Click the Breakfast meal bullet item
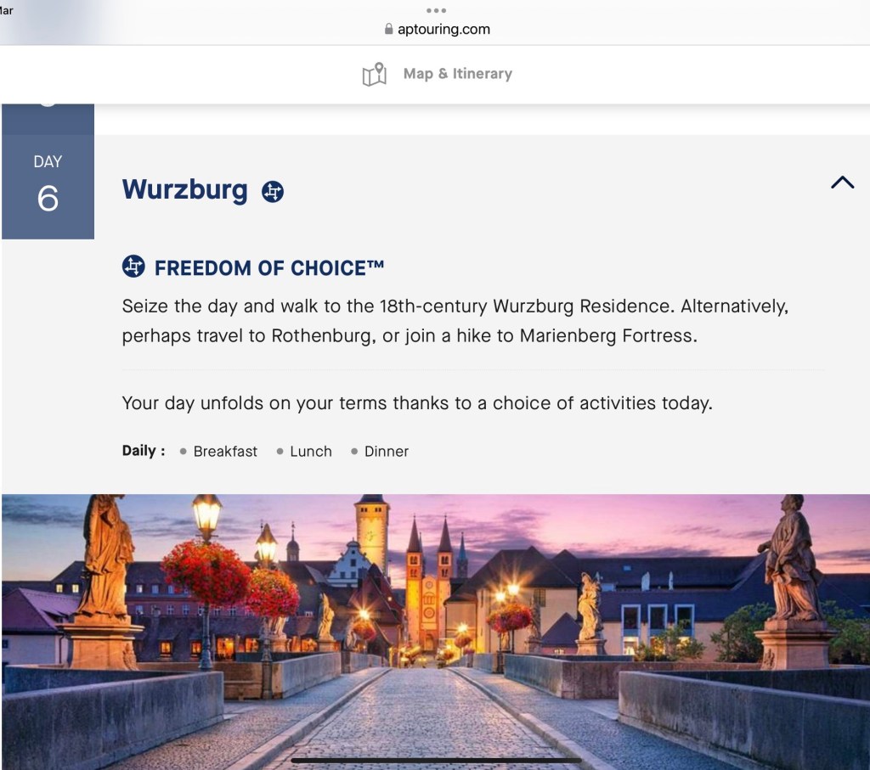The image size is (870, 770). click(x=218, y=452)
